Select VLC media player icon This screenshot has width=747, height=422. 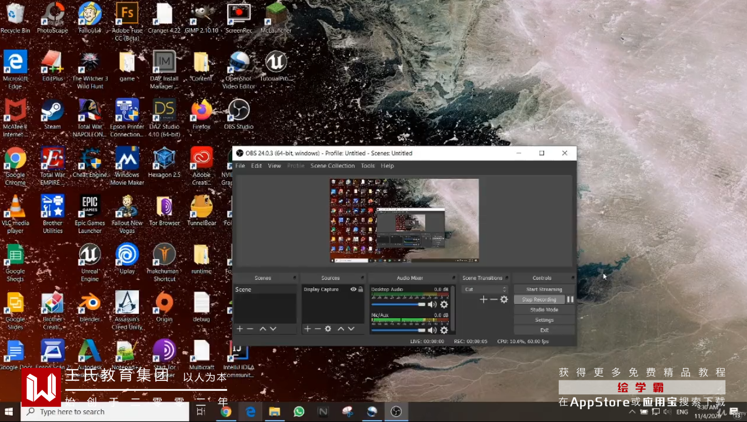tap(15, 214)
